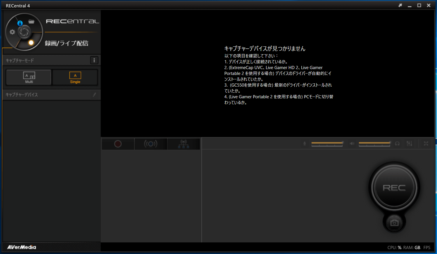Click 録画/ライブ配信 mode title
The height and width of the screenshot is (254, 437).
(x=67, y=43)
